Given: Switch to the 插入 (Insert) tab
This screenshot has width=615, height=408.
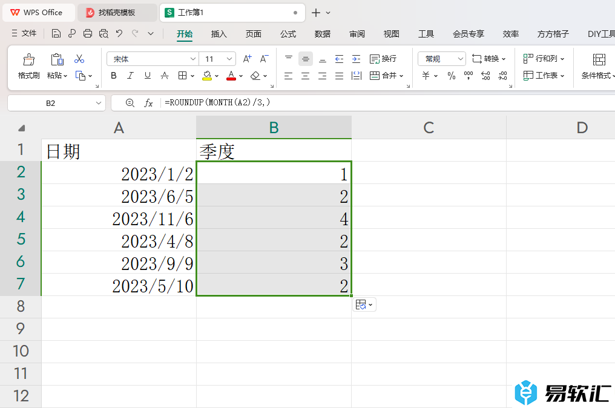Looking at the screenshot, I should 219,34.
